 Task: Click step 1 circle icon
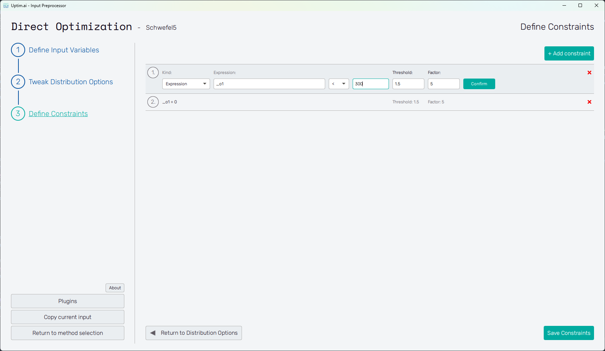tap(18, 50)
